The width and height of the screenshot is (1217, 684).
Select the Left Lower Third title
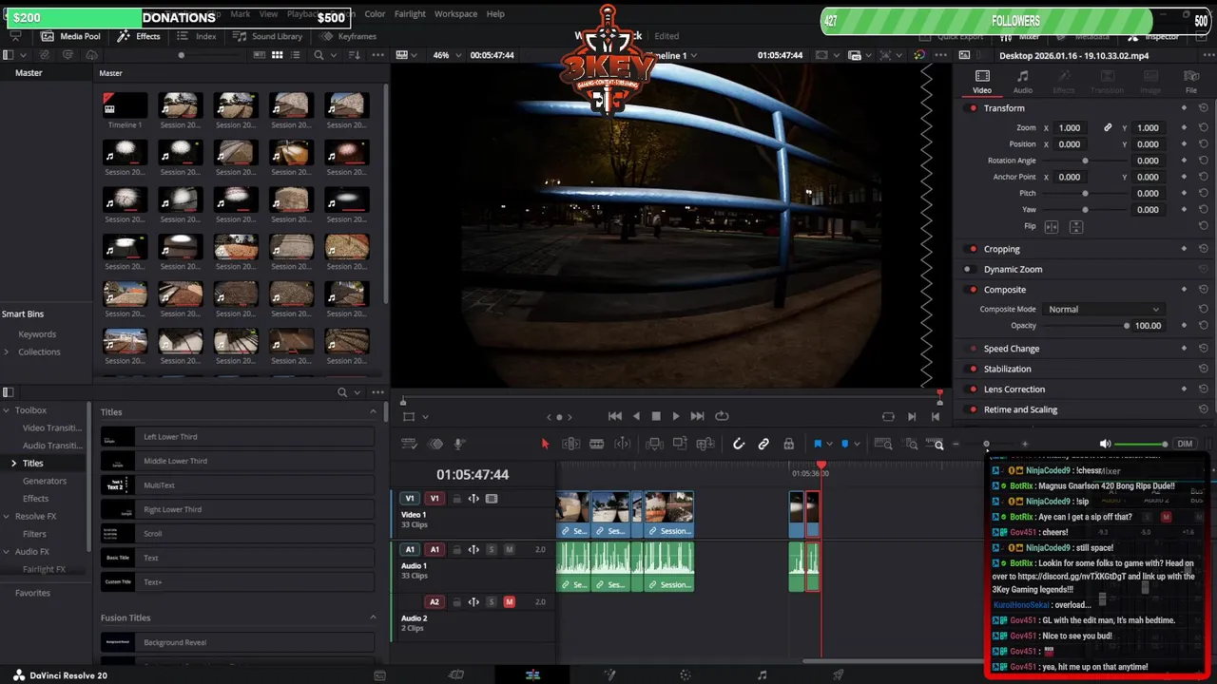pyautogui.click(x=238, y=437)
